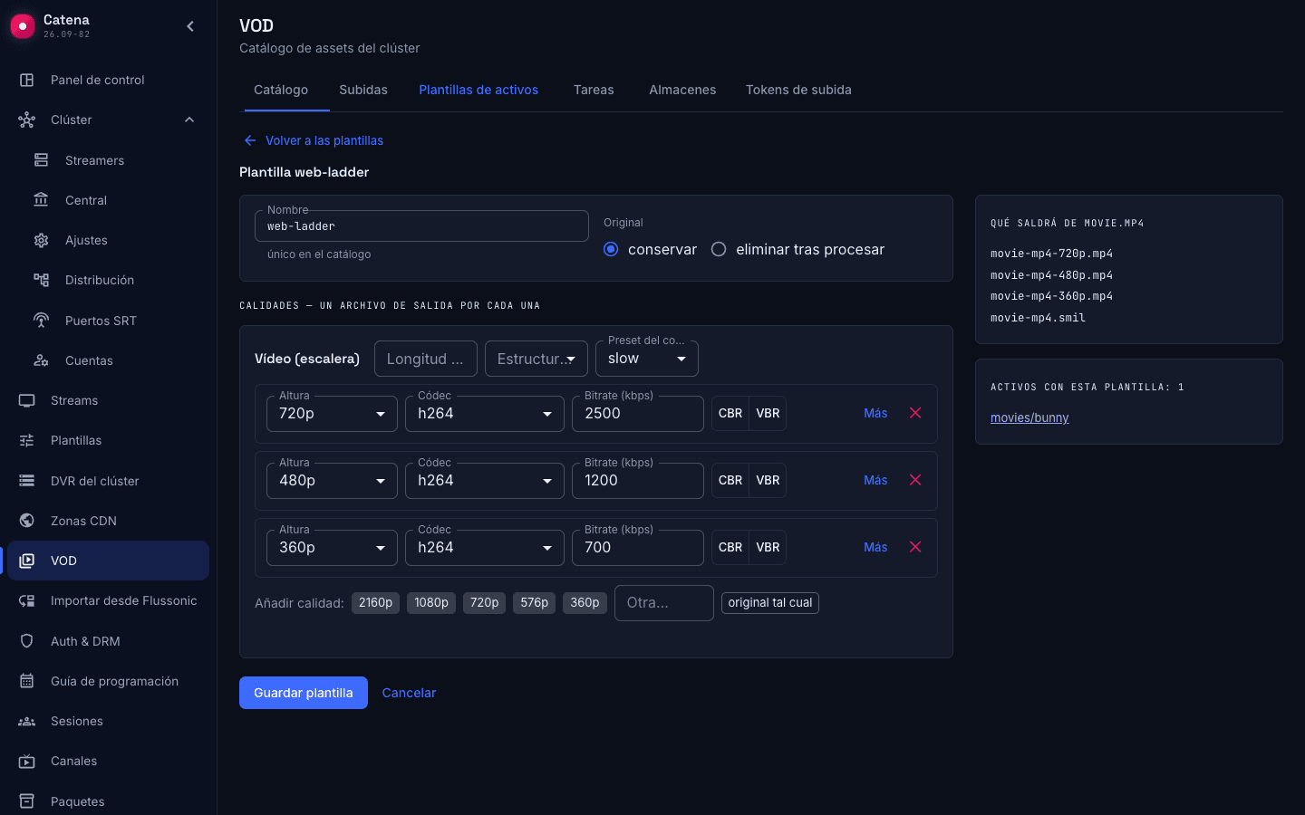The image size is (1305, 815).
Task: Choose eliminar tras procesar option
Action: point(719,249)
